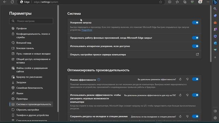
Task: Open sidebar Tools briefcase icon
Action: pyautogui.click(x=215, y=23)
